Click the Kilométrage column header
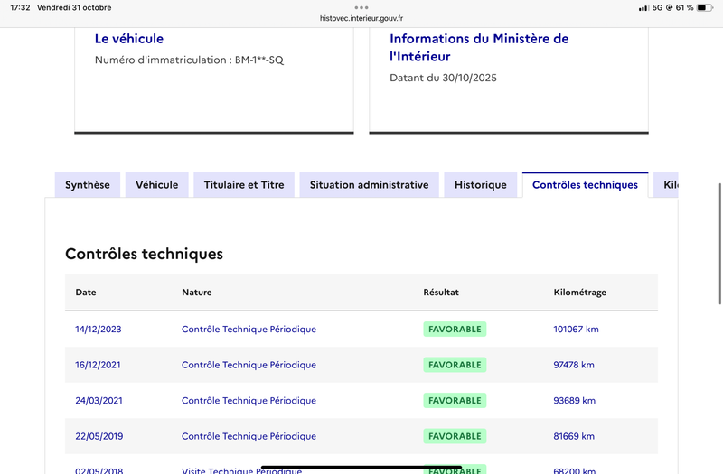723x474 pixels. click(579, 293)
